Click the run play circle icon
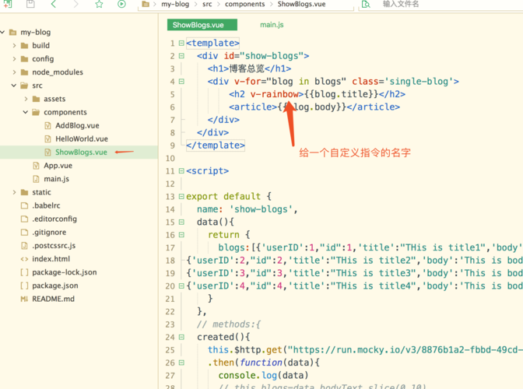523x389 pixels. (121, 4)
